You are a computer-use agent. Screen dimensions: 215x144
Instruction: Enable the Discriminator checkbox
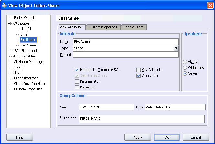click(x=77, y=81)
